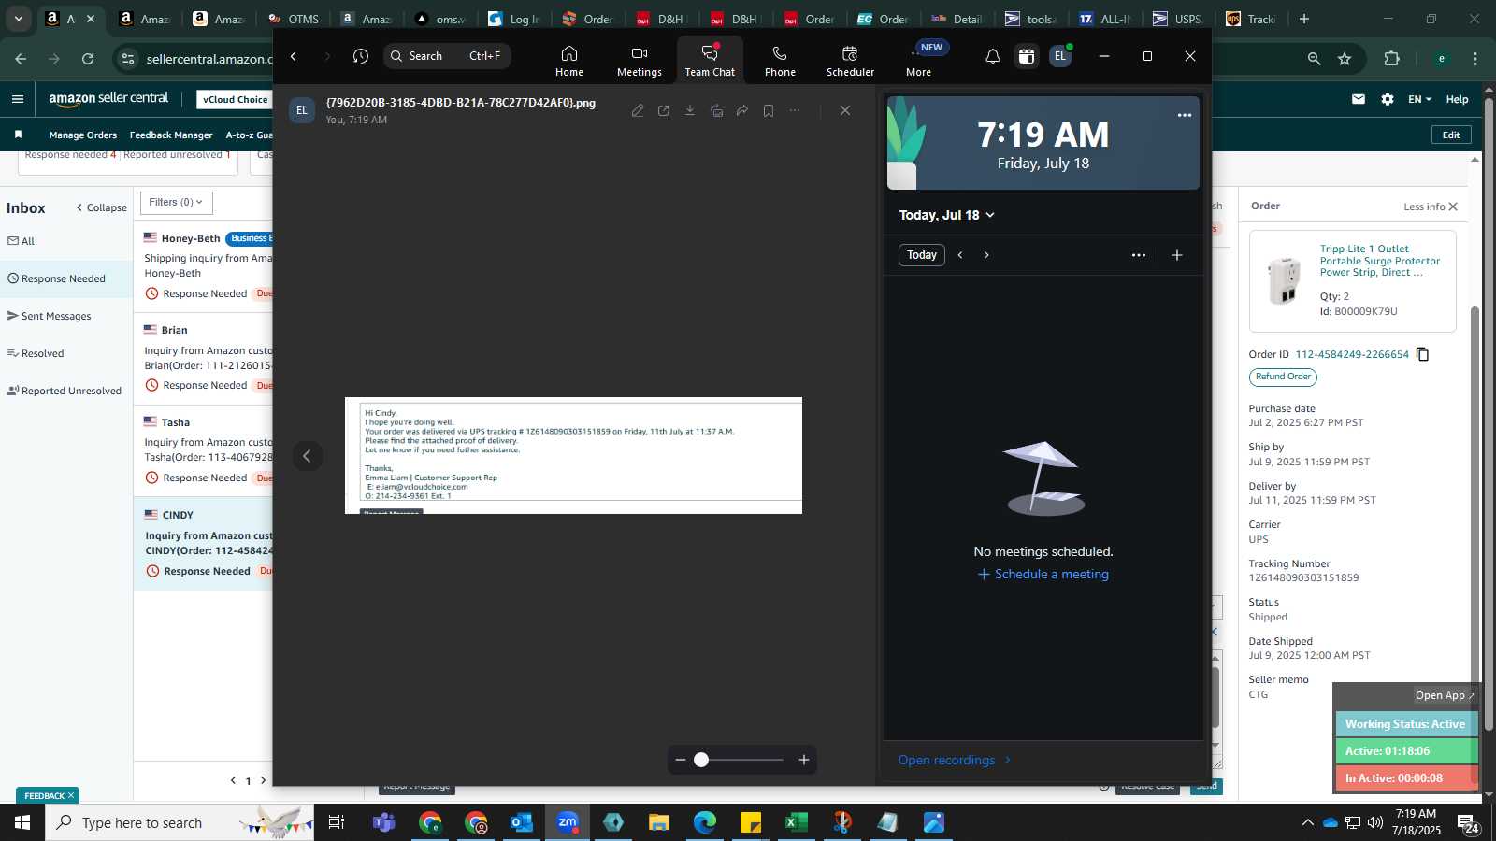This screenshot has height=841, width=1496.
Task: Share the image with forward arrow
Action: [742, 110]
